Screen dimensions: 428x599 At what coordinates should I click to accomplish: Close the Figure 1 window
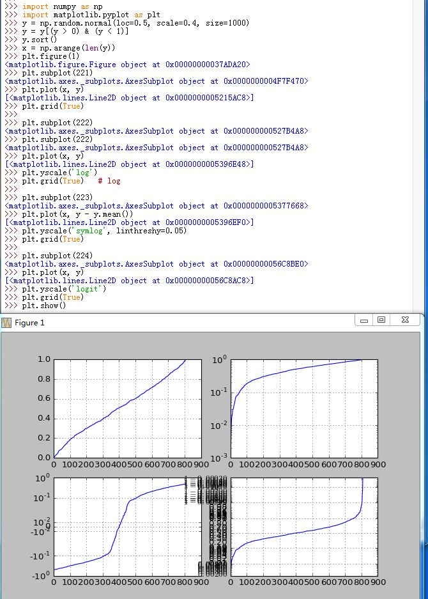tap(405, 320)
